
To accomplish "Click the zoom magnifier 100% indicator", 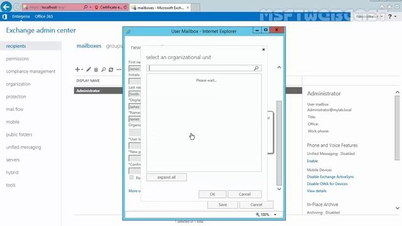I will click(263, 215).
